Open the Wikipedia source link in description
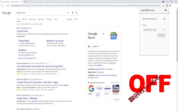 point(99,65)
